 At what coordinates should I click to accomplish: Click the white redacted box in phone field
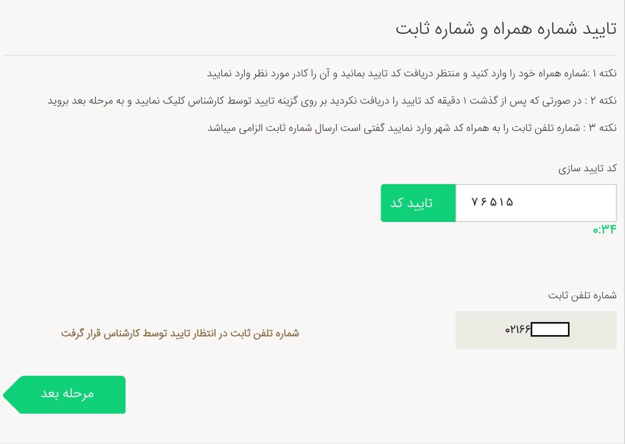click(x=550, y=329)
